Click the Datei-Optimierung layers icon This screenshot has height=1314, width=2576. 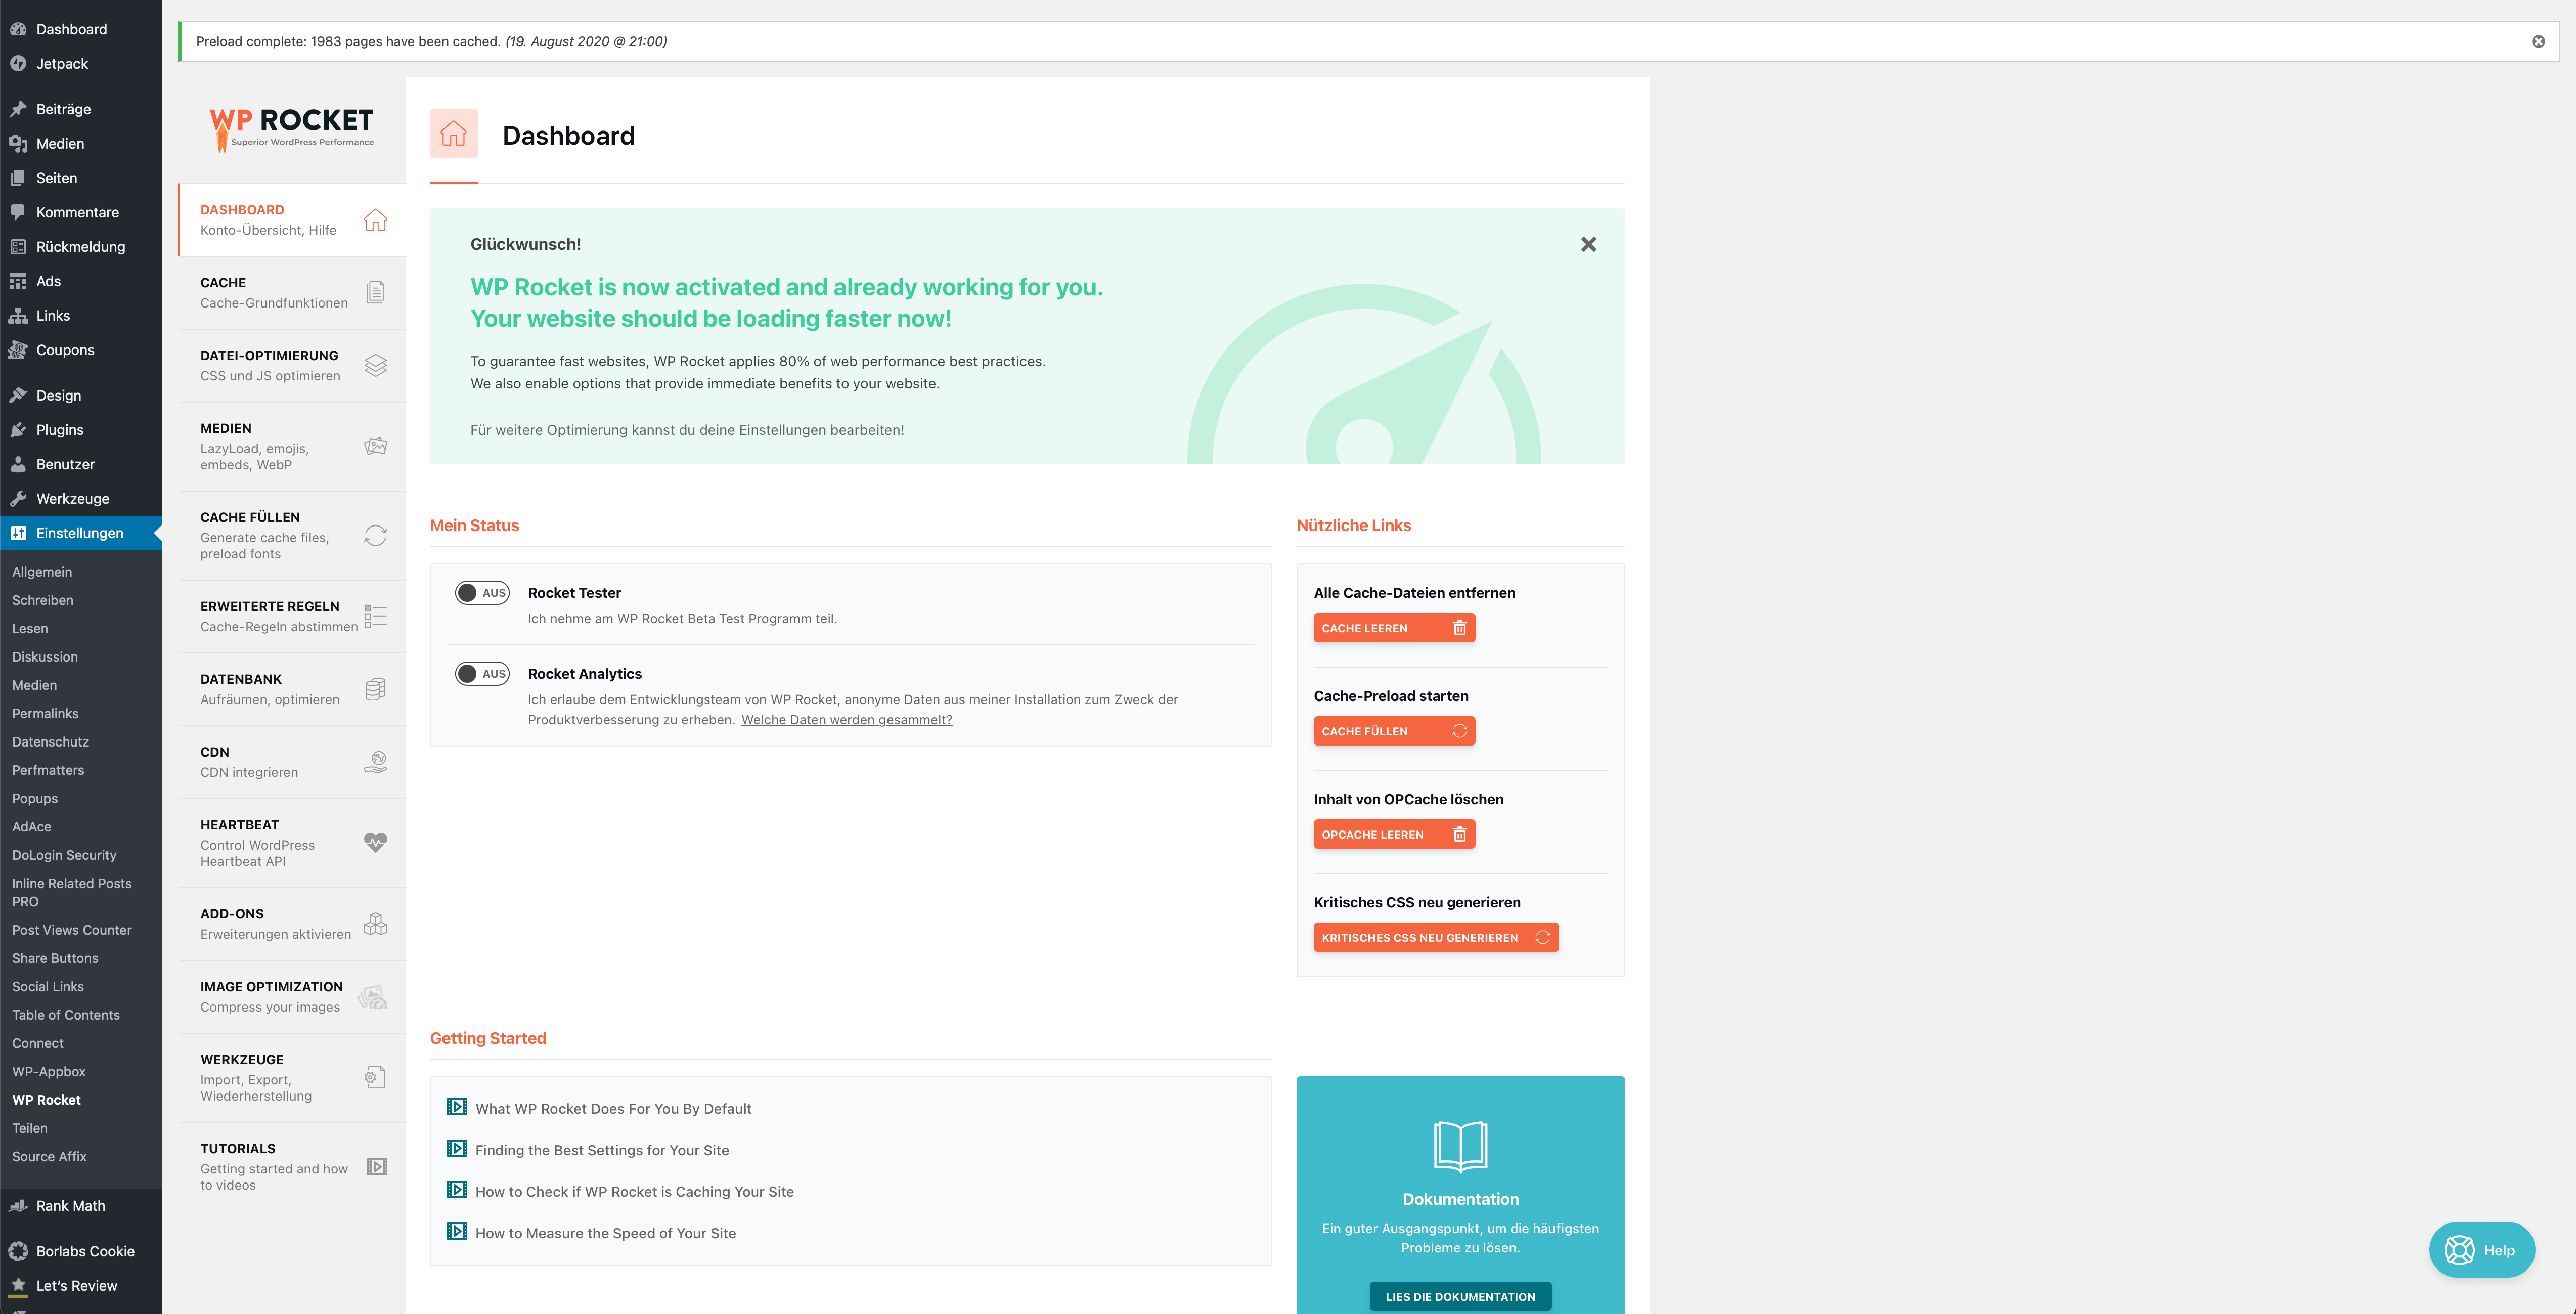[x=375, y=365]
